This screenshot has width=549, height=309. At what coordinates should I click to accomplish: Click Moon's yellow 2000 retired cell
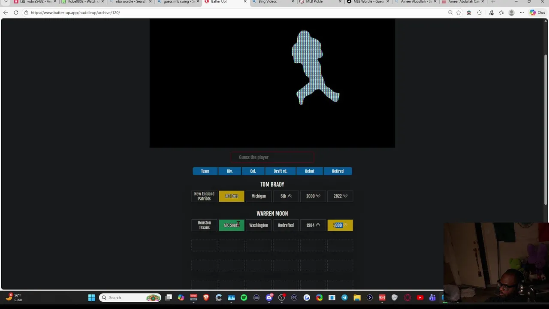[340, 225]
